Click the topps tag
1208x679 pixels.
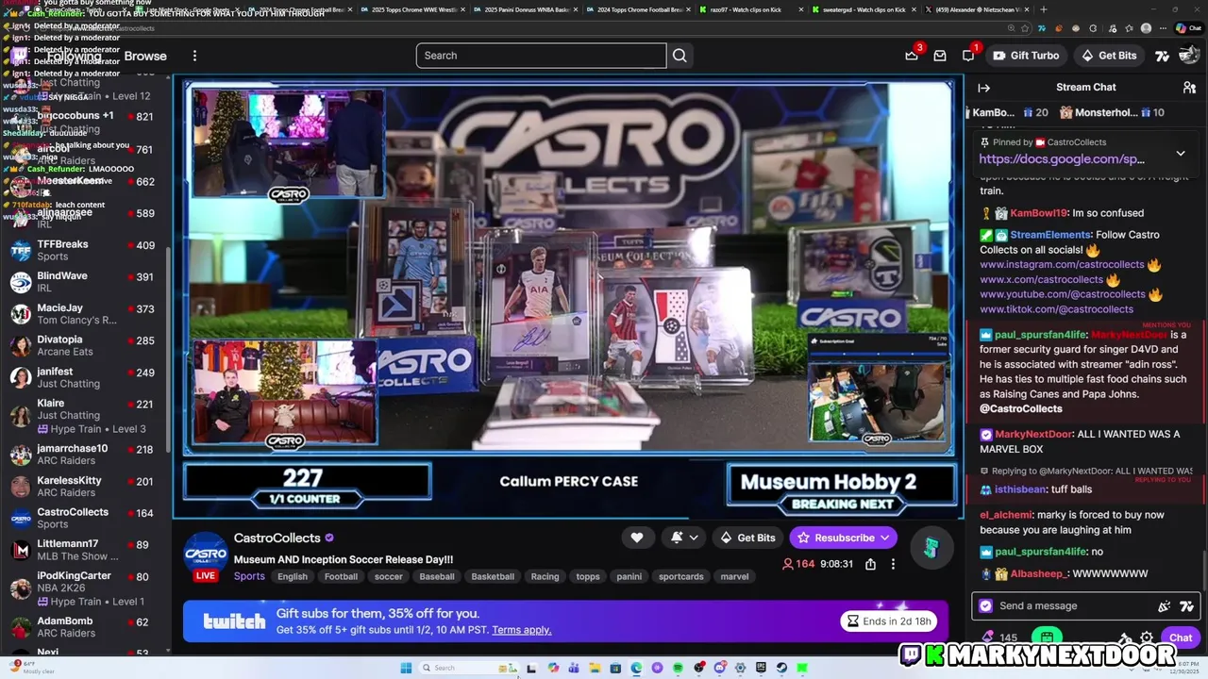pyautogui.click(x=588, y=576)
